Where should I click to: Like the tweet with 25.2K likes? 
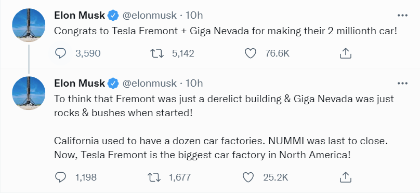click(248, 177)
